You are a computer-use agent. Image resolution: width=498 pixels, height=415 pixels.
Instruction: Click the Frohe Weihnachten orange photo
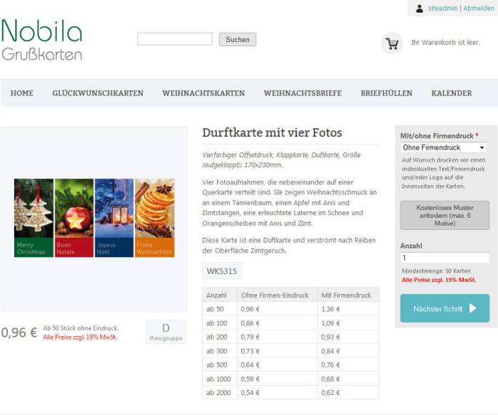coord(154,218)
